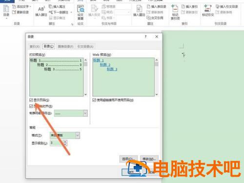Click the 标题 1 link in Web preview

click(x=99, y=61)
